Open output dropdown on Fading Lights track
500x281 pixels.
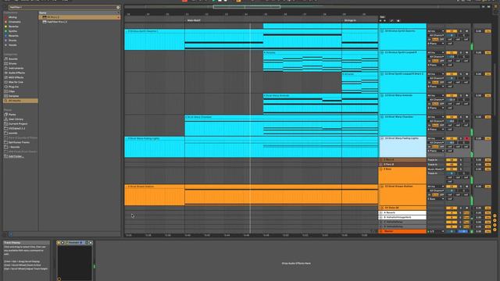tap(436, 151)
